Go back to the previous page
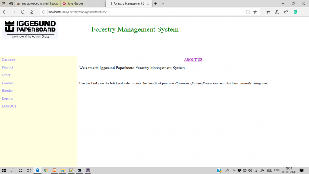 tap(5, 12)
